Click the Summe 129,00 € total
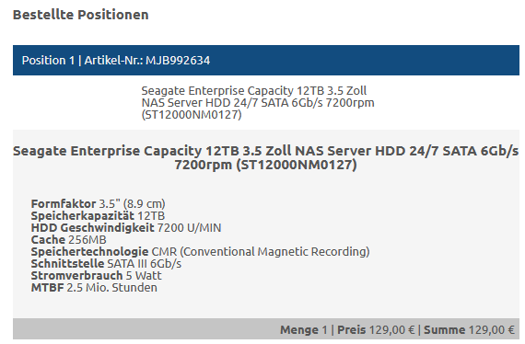525x344 pixels. 469,330
